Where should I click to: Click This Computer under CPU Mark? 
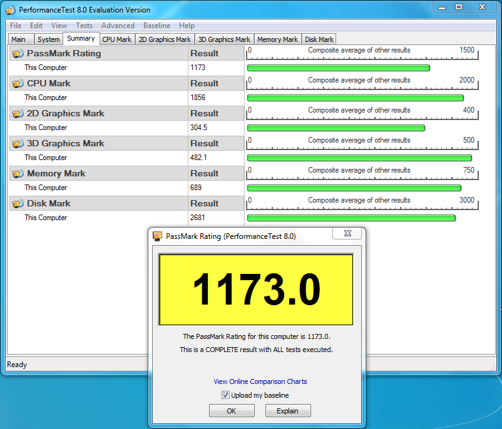46,98
